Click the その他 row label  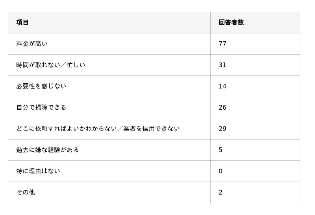26,192
